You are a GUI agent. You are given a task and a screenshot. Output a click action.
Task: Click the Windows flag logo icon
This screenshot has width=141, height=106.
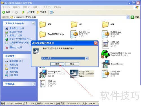[137, 7]
